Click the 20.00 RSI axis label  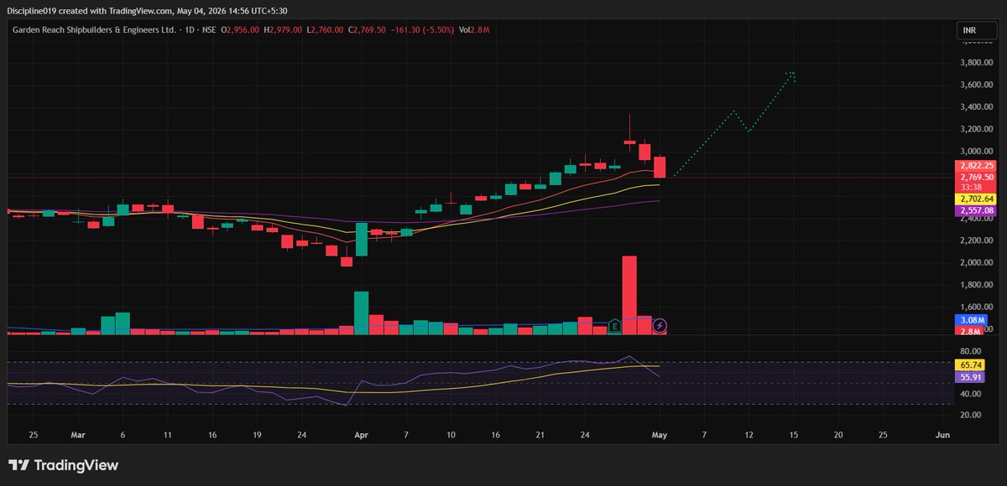click(971, 415)
